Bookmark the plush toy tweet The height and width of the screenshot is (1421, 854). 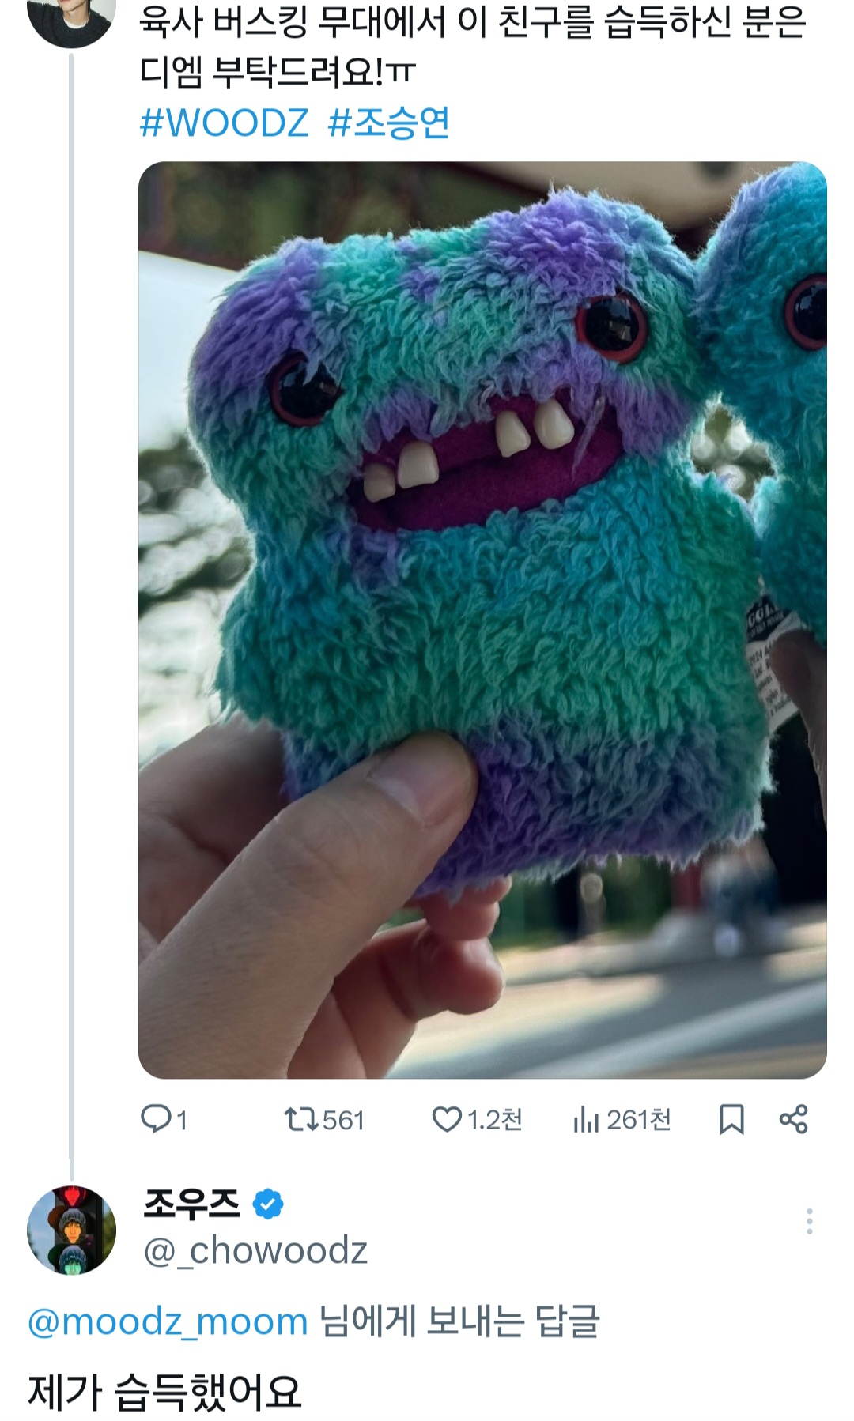(731, 1119)
